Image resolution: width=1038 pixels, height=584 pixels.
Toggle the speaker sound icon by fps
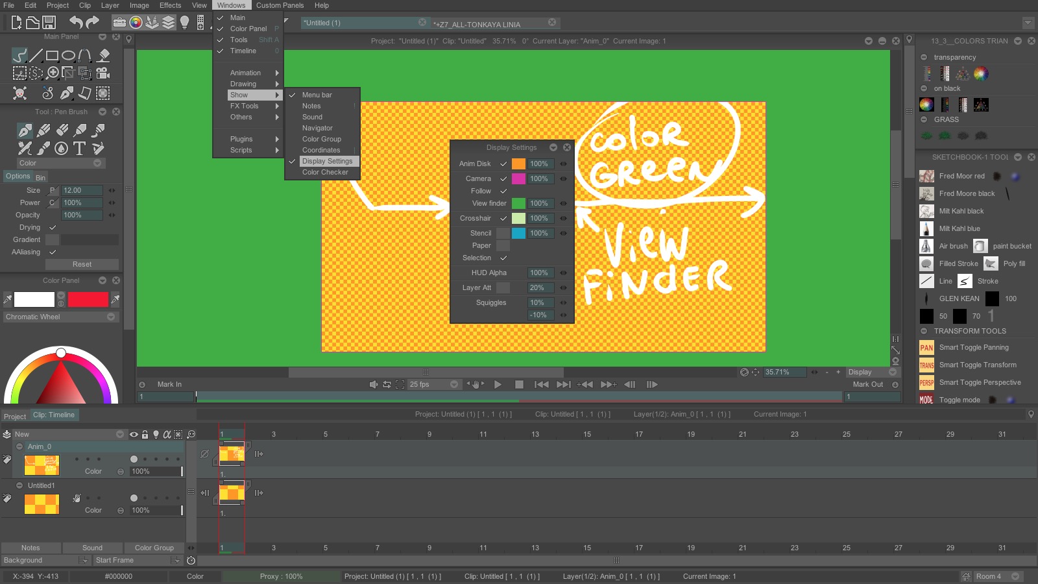(373, 384)
